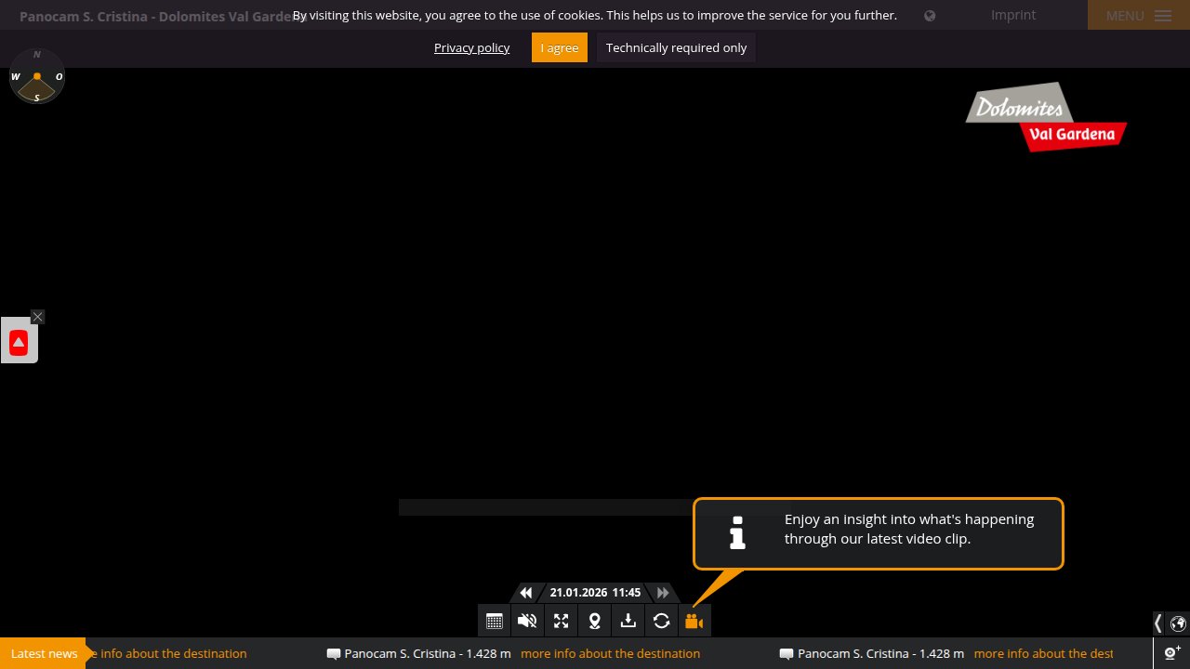The width and height of the screenshot is (1190, 669).
Task: Click the compass direction indicator
Action: (37, 76)
